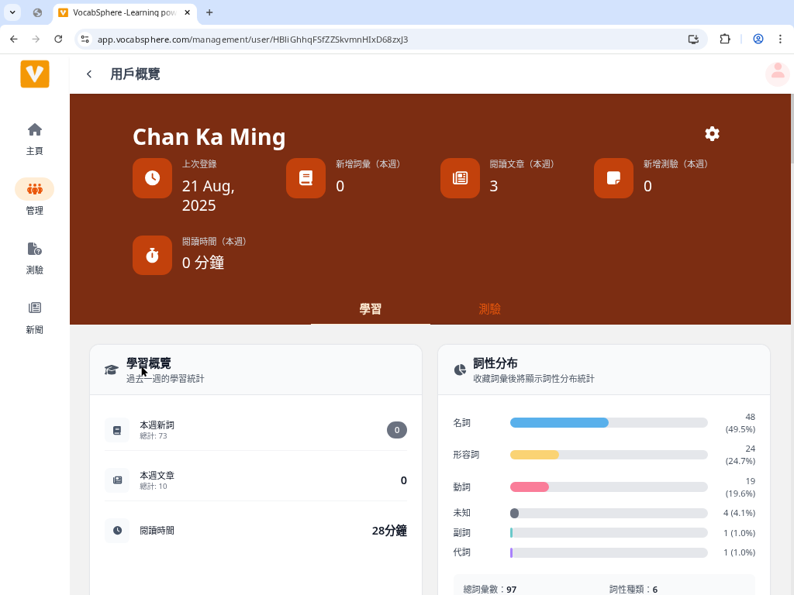Click the 本週新詞 row
The image size is (794, 595).
(x=256, y=430)
